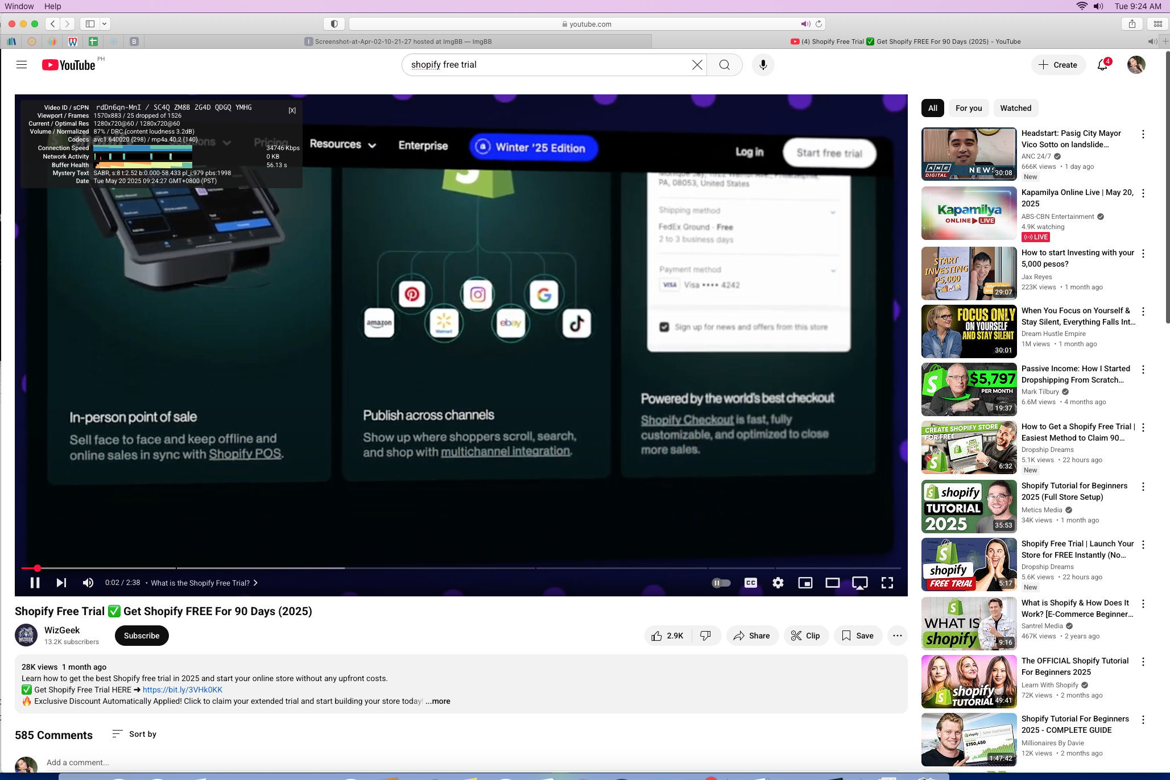Go to YouTube home via logo

pos(69,65)
